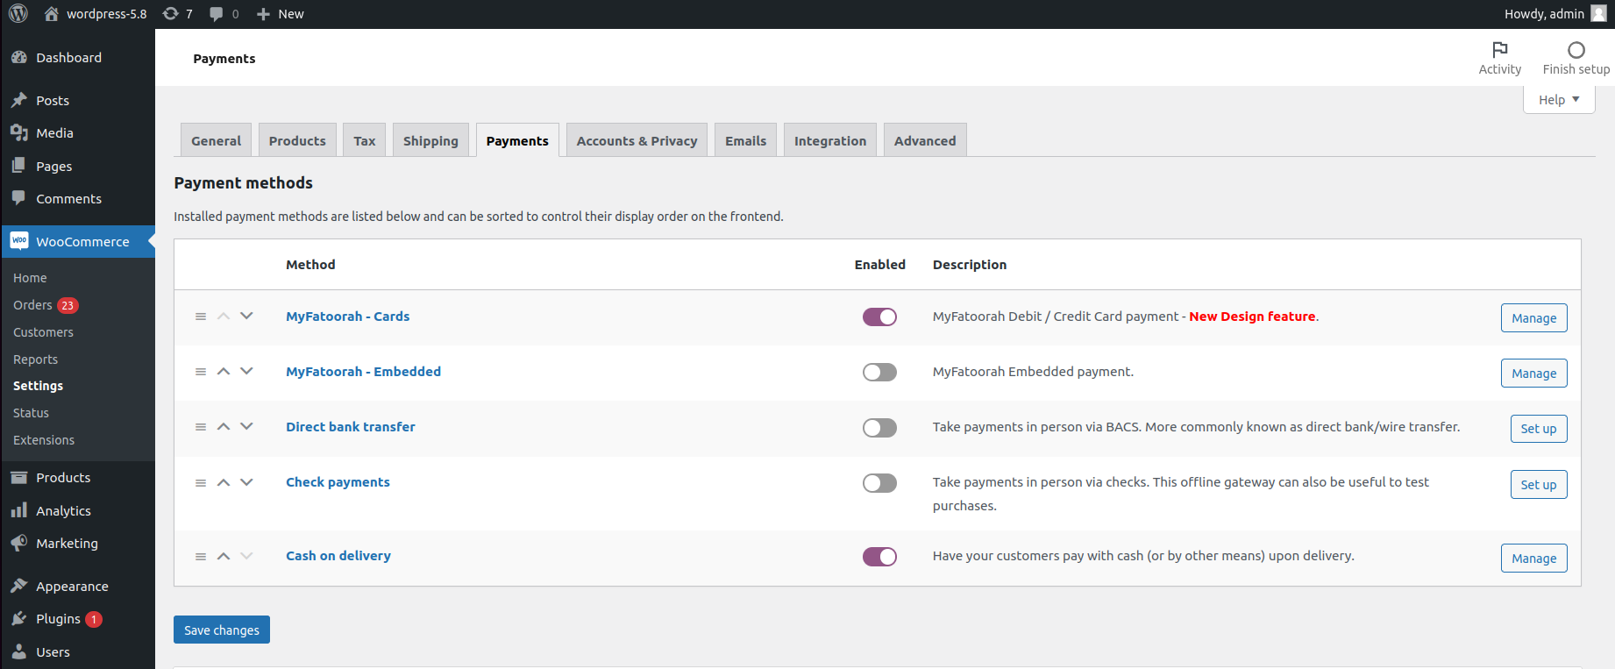Click the Dashboard gauge icon in the sidebar

[x=19, y=58]
